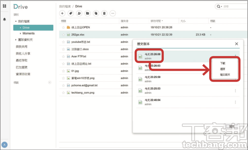Viewport: 248px width, 150px height.
Task: Star the Acer FTP.txt file
Action: [x=63, y=57]
